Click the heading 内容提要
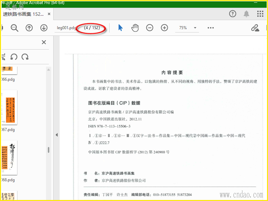 click(x=172, y=72)
